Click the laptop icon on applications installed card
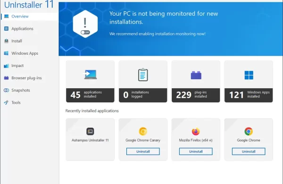The width and height of the screenshot is (283, 184). point(90,74)
